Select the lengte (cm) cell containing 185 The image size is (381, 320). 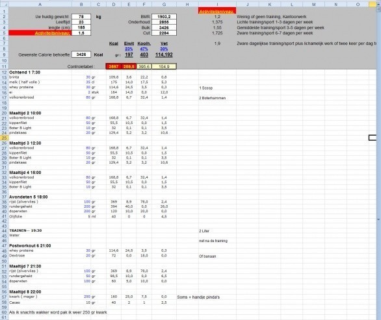(x=81, y=27)
